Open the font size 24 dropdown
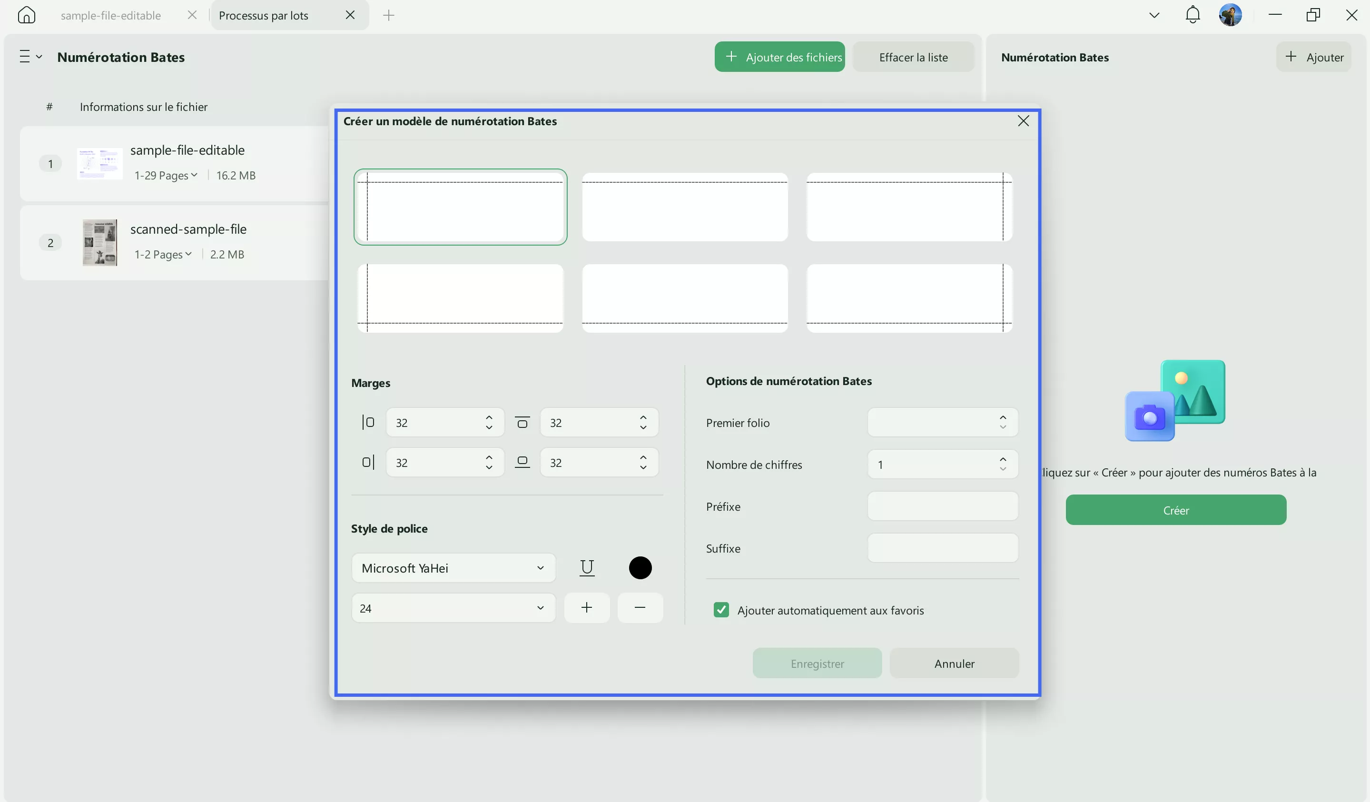The width and height of the screenshot is (1370, 802). (x=453, y=608)
